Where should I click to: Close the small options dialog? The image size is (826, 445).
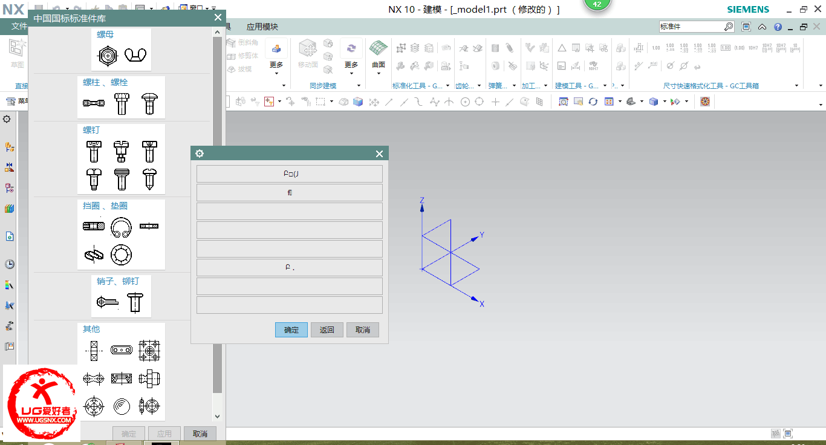click(x=380, y=154)
